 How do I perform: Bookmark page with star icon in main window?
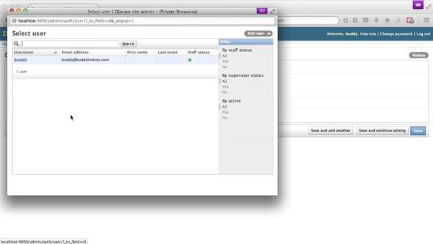tap(346, 20)
